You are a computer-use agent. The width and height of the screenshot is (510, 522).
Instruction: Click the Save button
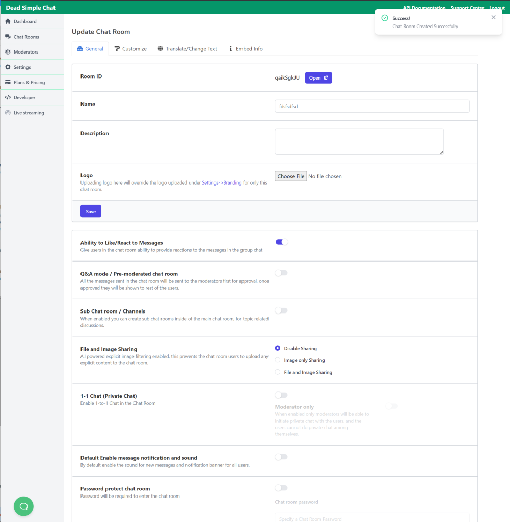click(x=91, y=211)
